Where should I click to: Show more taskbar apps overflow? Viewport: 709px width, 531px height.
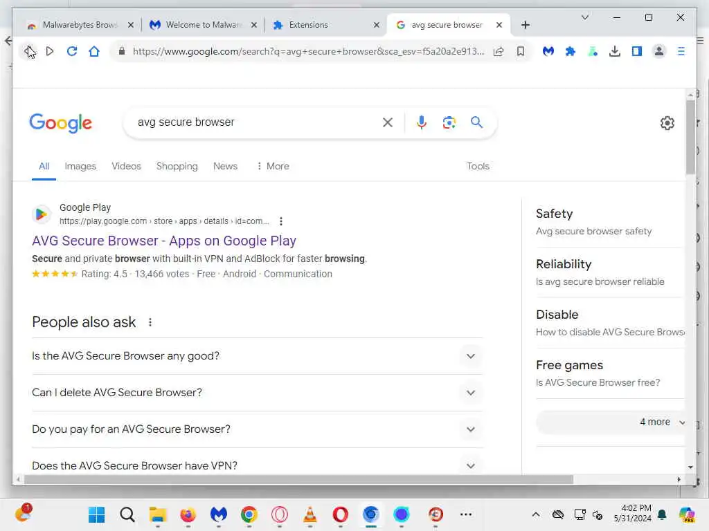(x=466, y=514)
